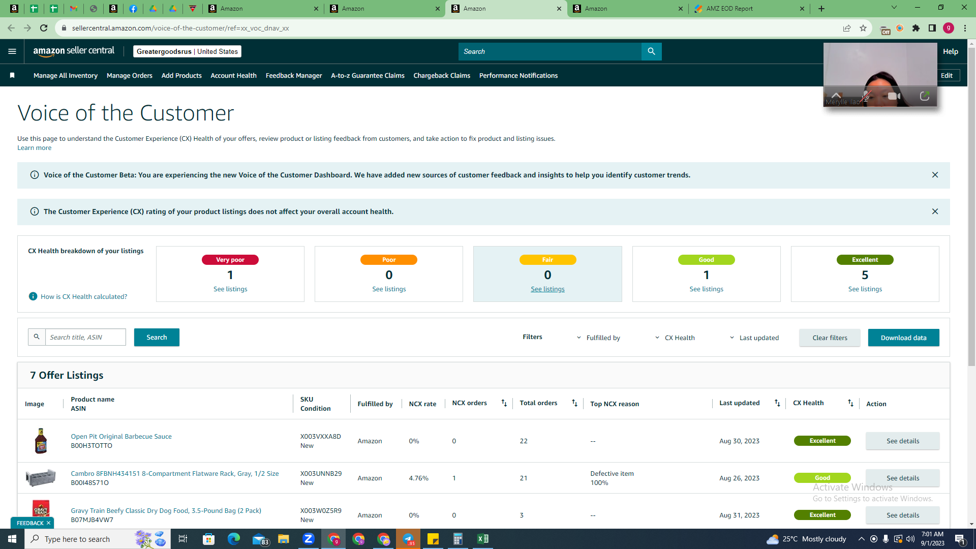Screen dimensions: 976x549
Task: Open Chrome three-dot menu
Action: point(965,28)
